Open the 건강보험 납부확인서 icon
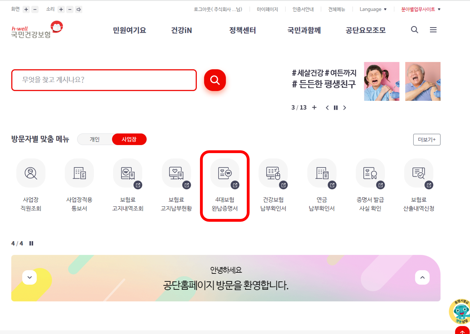 (273, 173)
